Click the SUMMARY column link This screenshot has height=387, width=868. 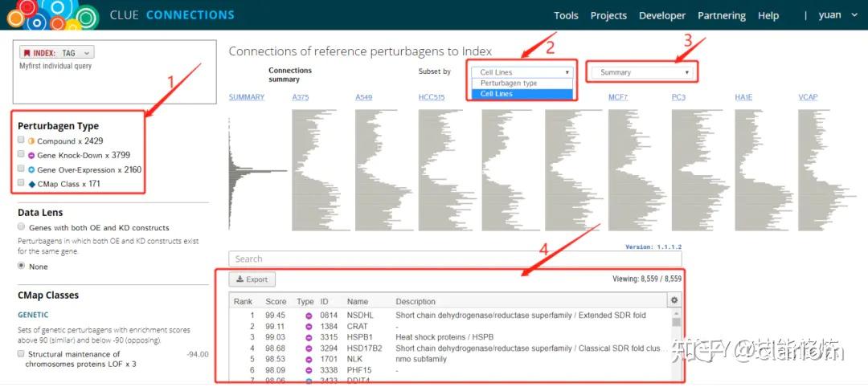coord(247,97)
